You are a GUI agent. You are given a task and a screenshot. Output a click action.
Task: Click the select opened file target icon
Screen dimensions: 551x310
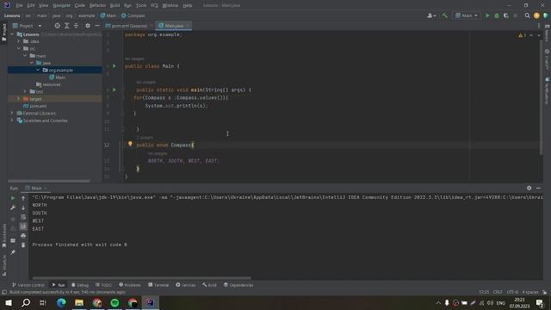pyautogui.click(x=58, y=26)
